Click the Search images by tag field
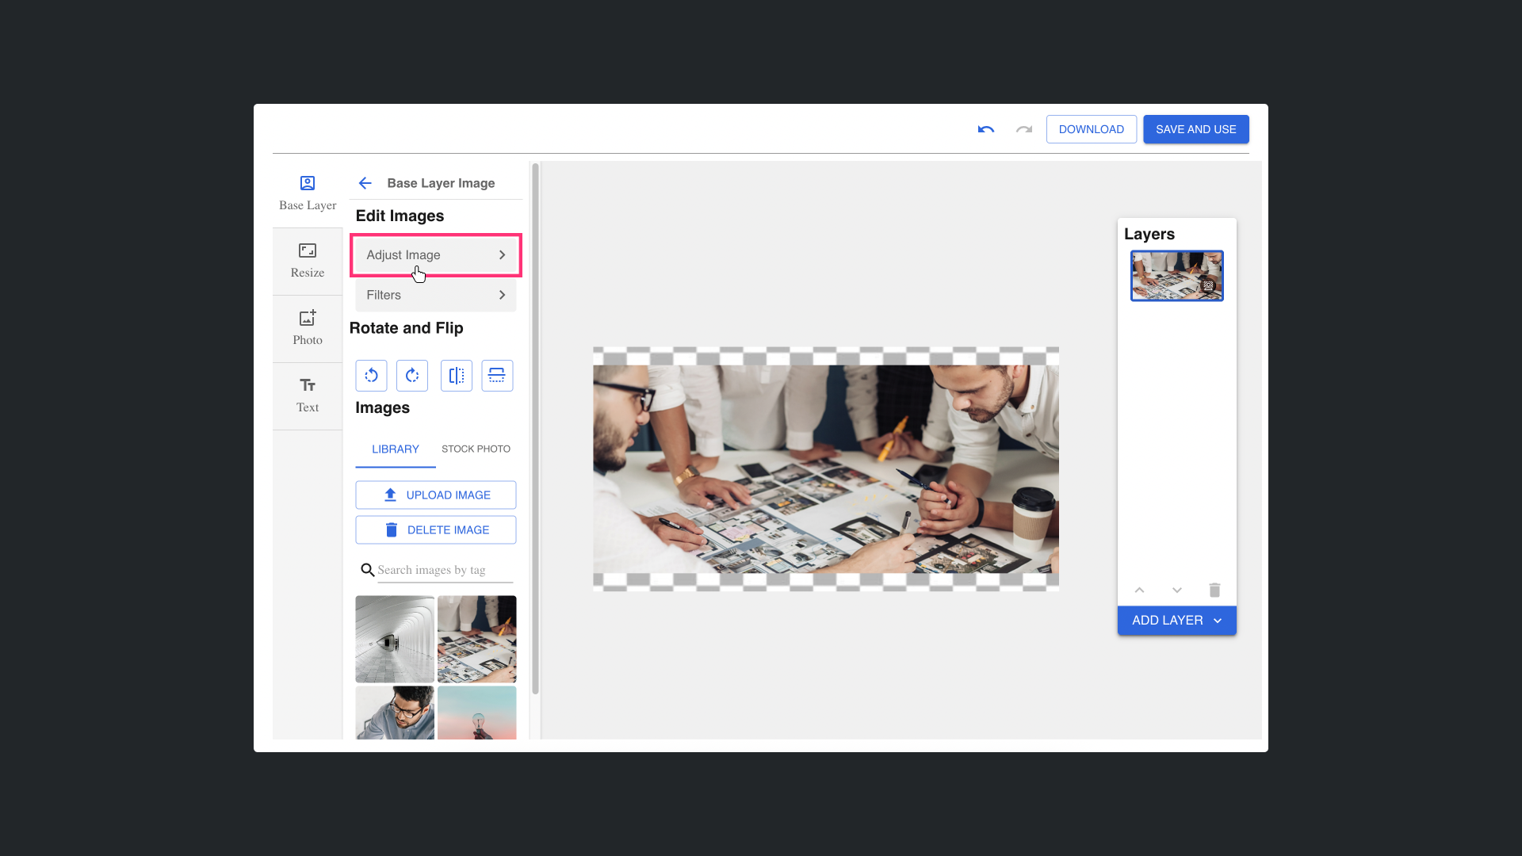Viewport: 1522px width, 856px height. click(x=444, y=570)
